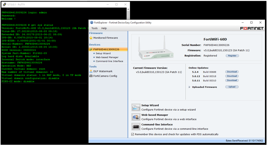Click the device icon beside FWF60D4613009226

91,49
